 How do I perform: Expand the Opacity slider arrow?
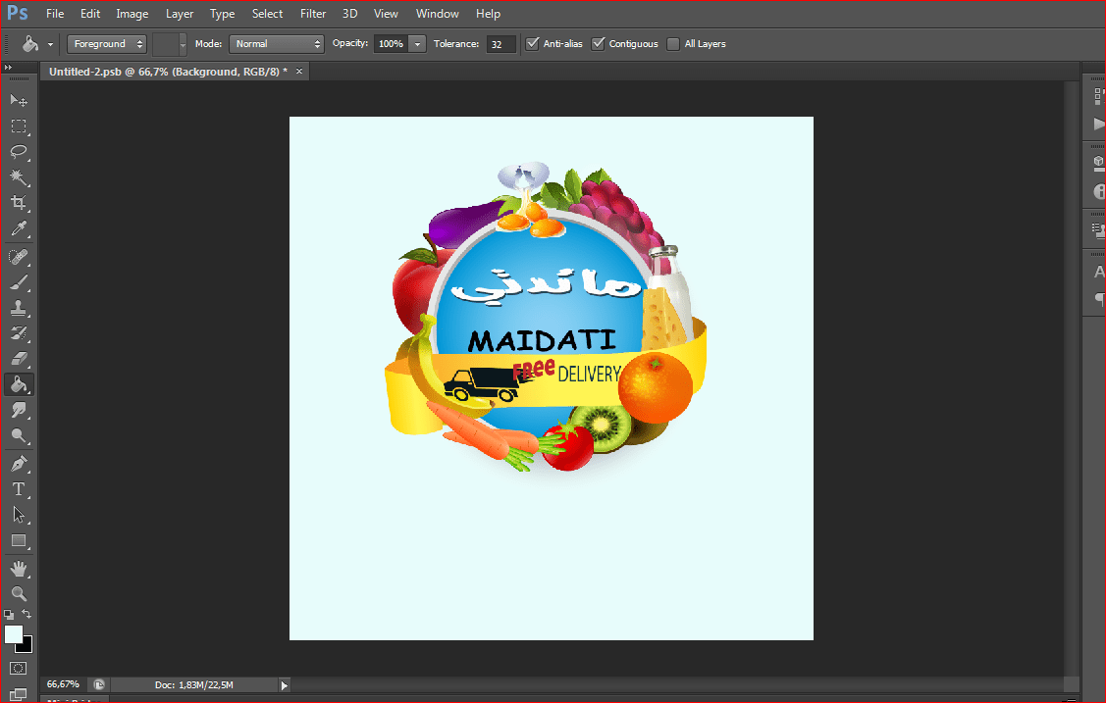pos(418,43)
